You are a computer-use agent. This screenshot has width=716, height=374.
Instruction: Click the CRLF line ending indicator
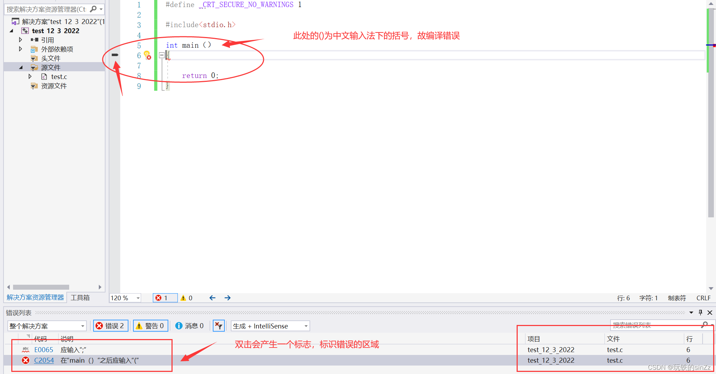703,298
